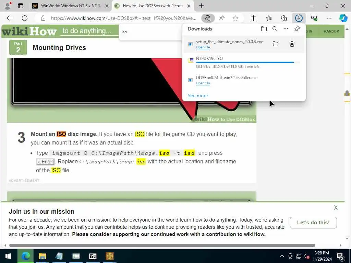Search downloads with magnifier icon
This screenshot has width=351, height=263.
[275, 29]
